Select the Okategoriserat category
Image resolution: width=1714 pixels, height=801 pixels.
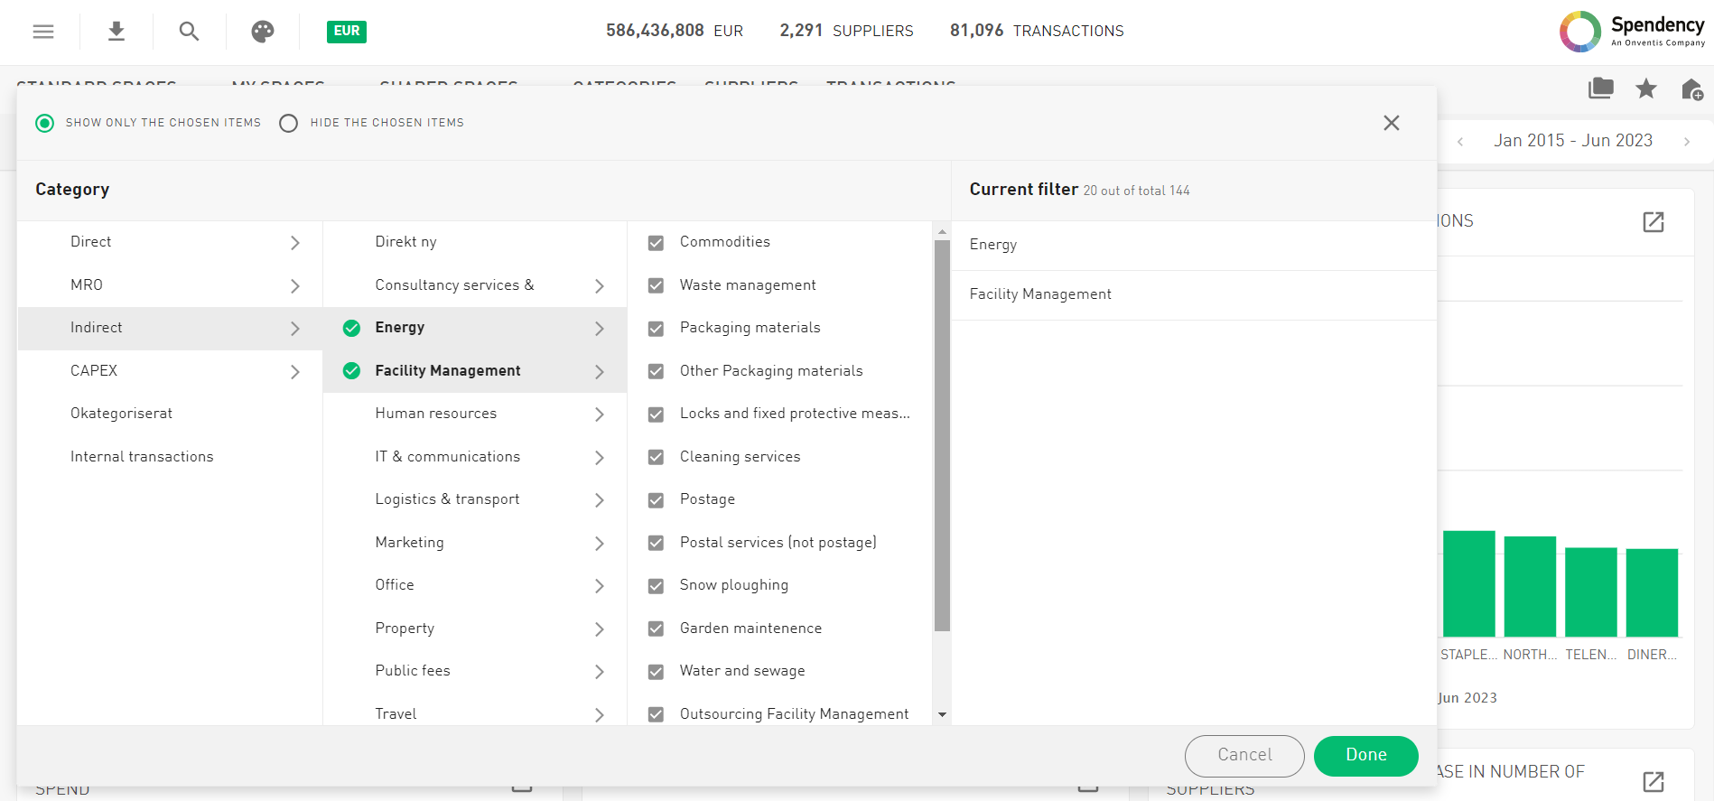point(121,414)
